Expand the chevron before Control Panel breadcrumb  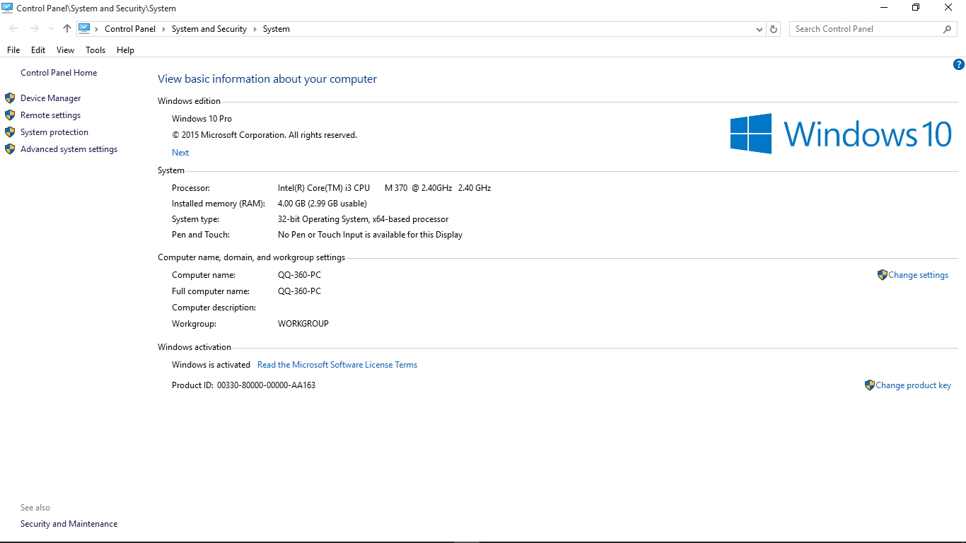coord(97,29)
